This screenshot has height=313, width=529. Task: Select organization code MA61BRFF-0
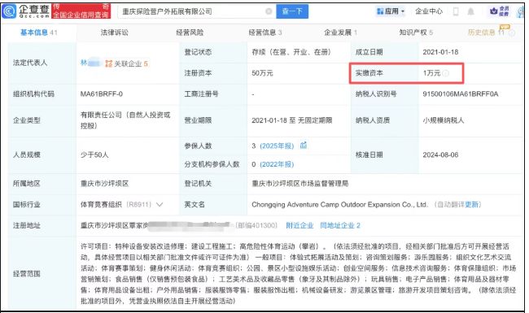(102, 94)
